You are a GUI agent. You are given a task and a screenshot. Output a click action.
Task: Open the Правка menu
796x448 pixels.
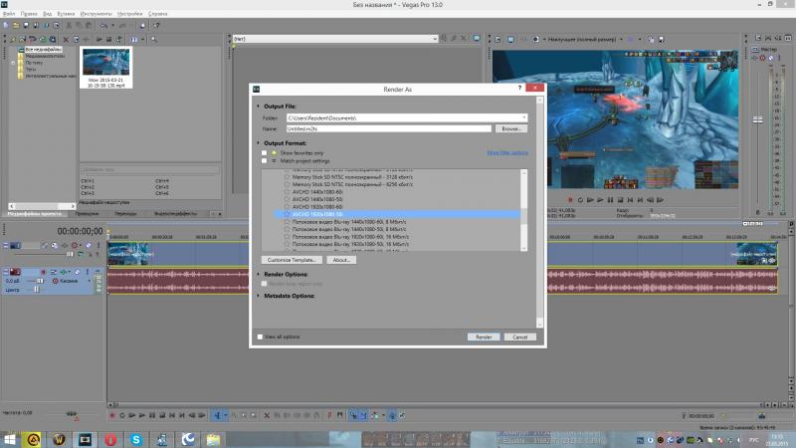tap(29, 14)
